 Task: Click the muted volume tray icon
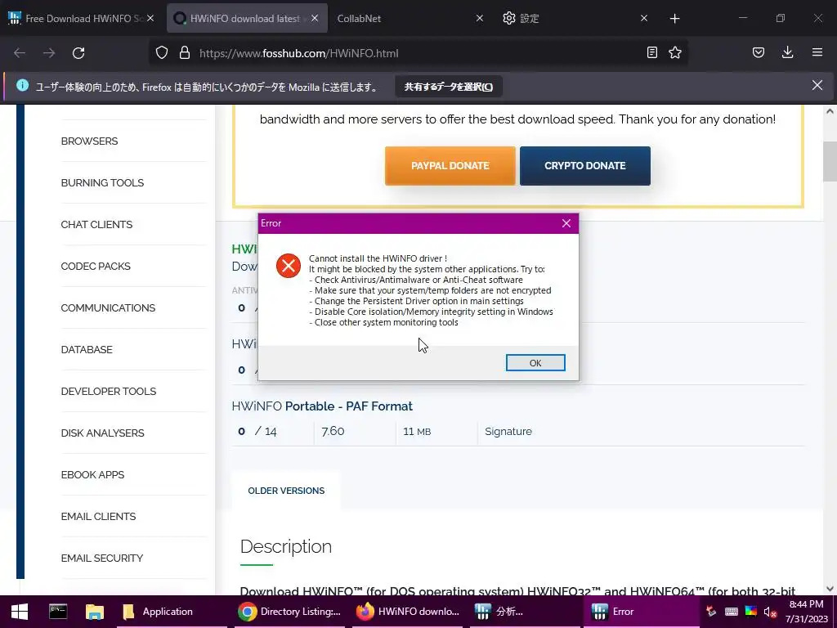coord(770,612)
